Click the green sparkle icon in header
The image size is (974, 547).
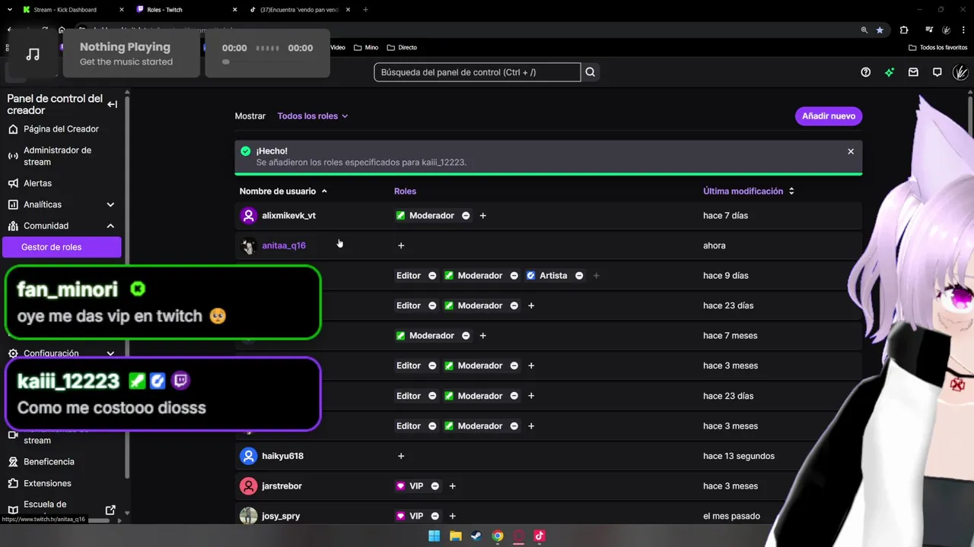tap(890, 72)
